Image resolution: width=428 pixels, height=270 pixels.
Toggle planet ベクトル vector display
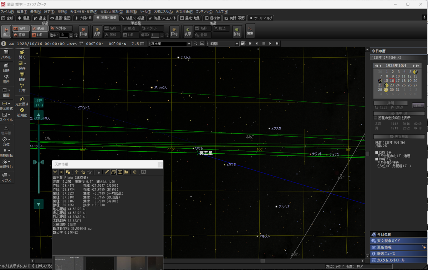tap(61, 28)
